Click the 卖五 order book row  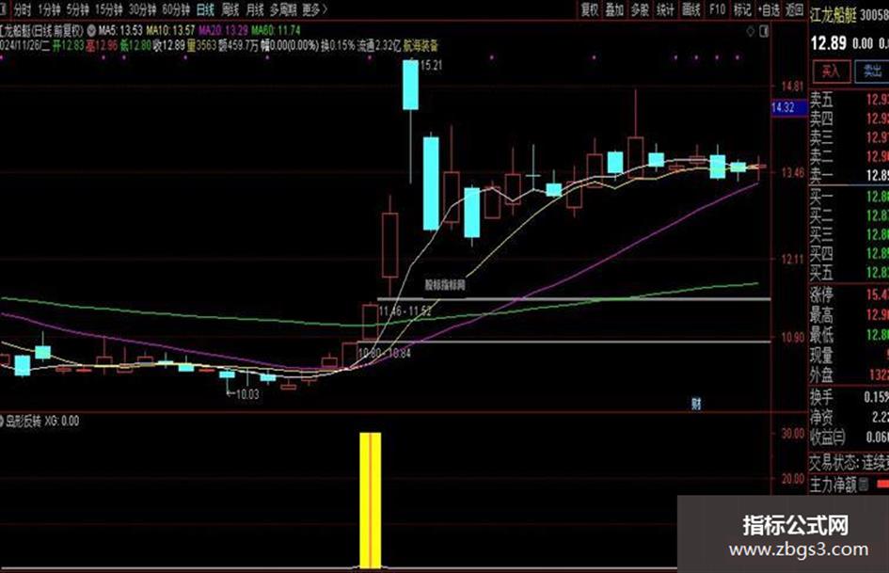tap(849, 101)
